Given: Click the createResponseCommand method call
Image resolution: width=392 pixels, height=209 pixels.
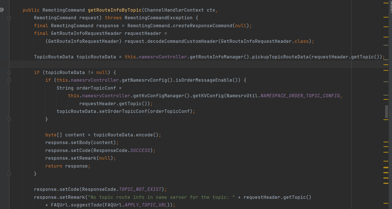Looking at the screenshot, I should 202,26.
